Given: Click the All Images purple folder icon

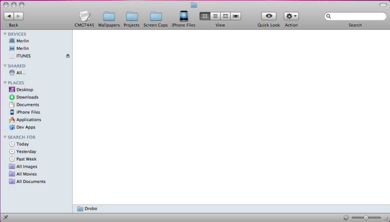Looking at the screenshot, I should 12,166.
